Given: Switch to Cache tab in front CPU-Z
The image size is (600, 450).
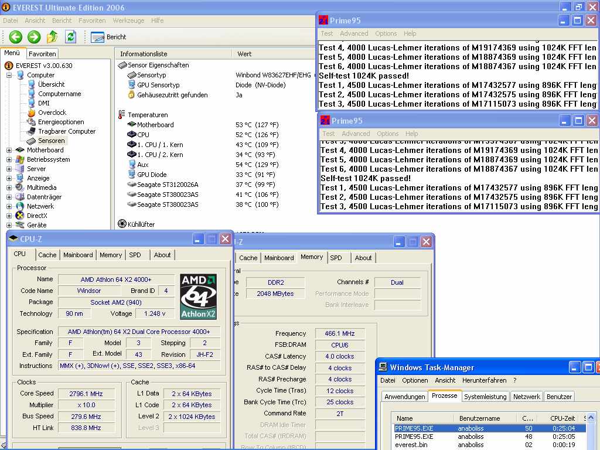Looking at the screenshot, I should (x=47, y=255).
